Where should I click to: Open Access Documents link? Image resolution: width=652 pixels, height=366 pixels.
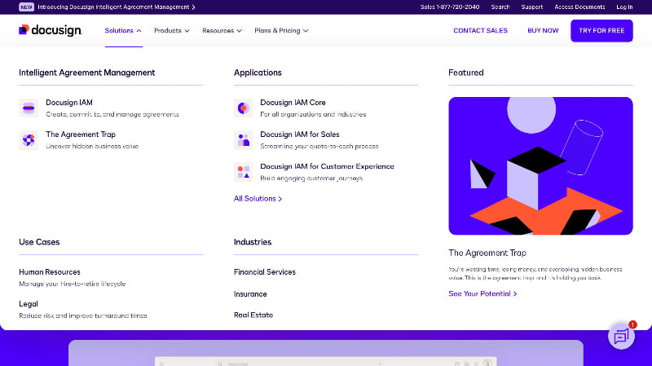pyautogui.click(x=579, y=7)
